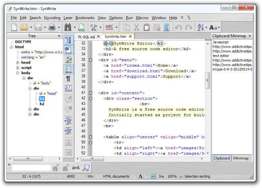Click the New file icon
Screen dimensions: 262x188
pyautogui.click(x=14, y=27)
